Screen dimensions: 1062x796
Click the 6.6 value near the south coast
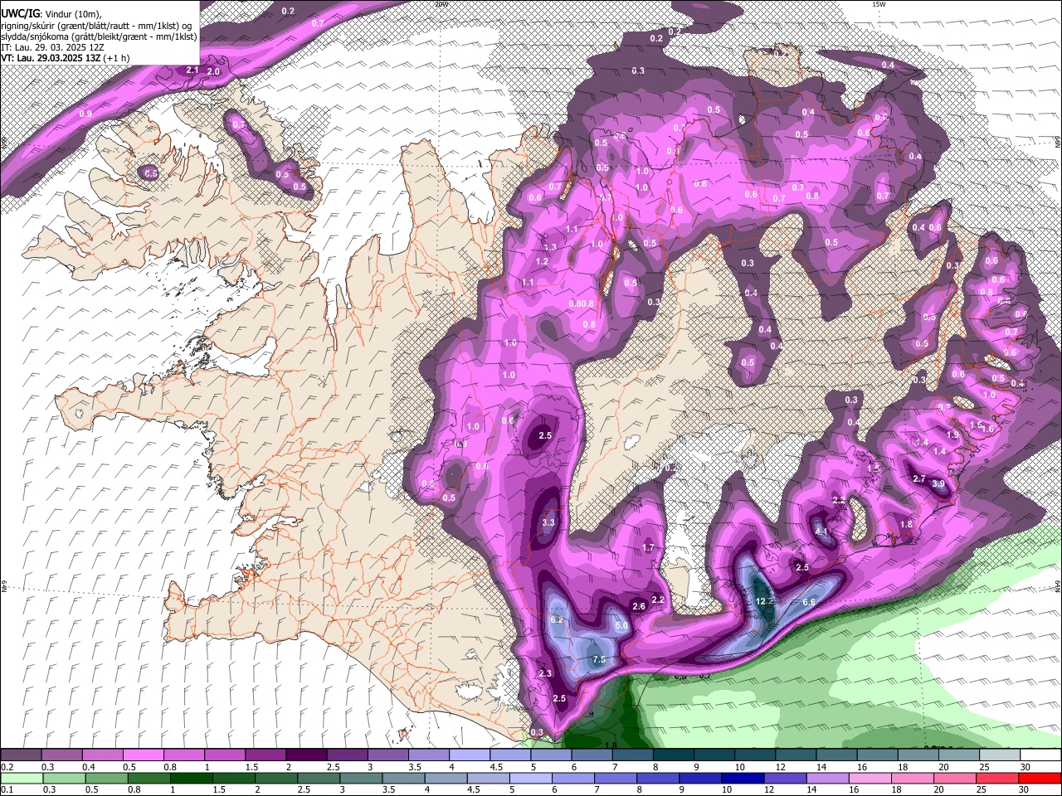(x=810, y=602)
